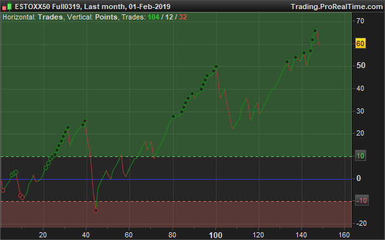385x240 pixels.
Task: Click the blue zero baseline
Action: [x=176, y=179]
